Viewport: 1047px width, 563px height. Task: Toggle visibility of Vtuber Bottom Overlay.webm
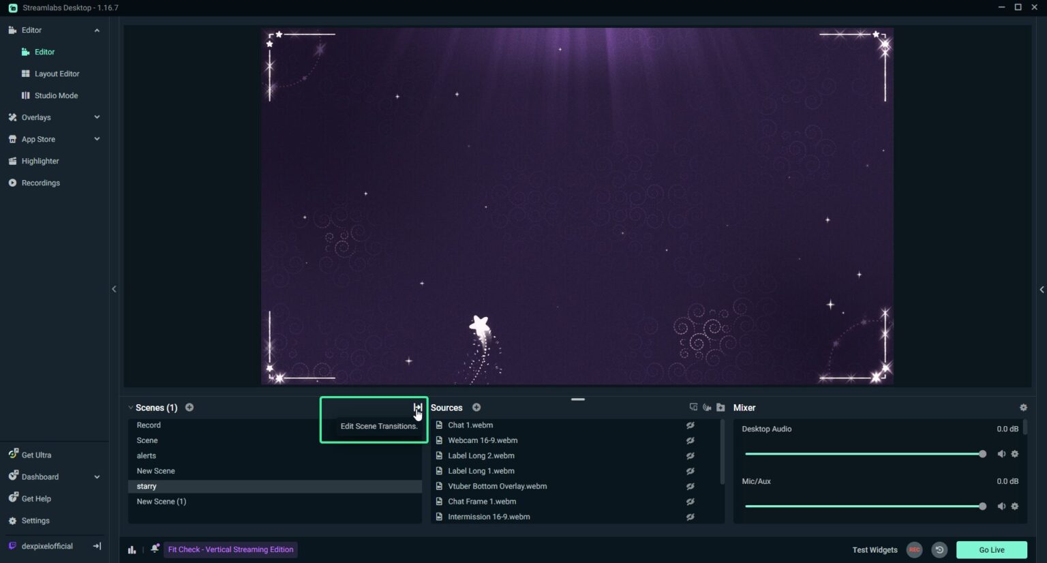coord(690,486)
